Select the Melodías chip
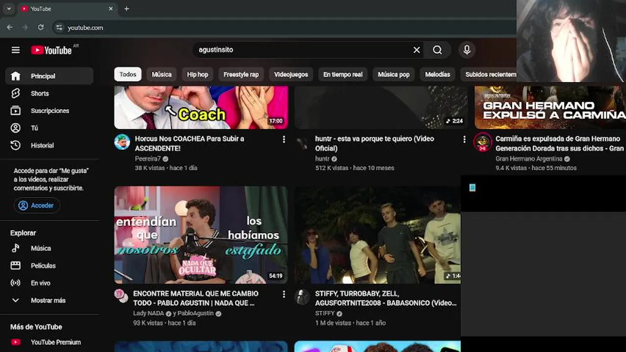Viewport: 626px width, 352px height. pyautogui.click(x=437, y=74)
